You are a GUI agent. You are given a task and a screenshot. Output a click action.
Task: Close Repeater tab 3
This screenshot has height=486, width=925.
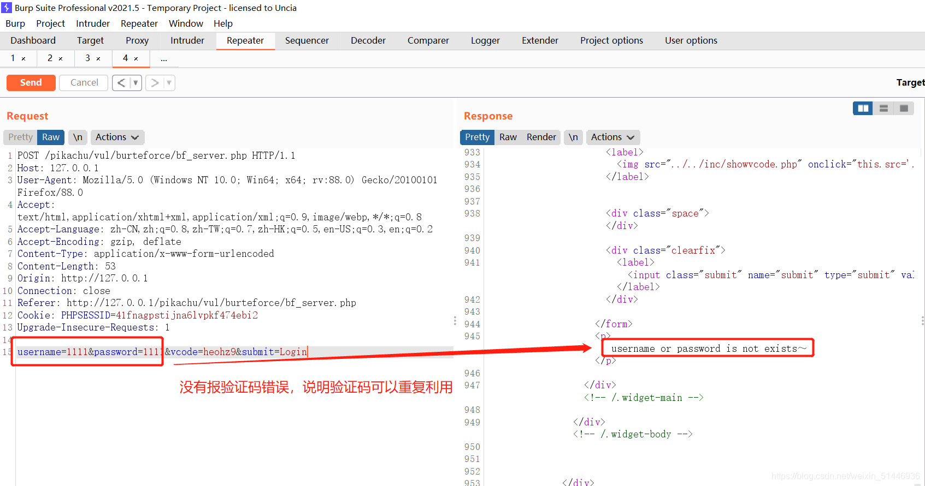pos(98,58)
